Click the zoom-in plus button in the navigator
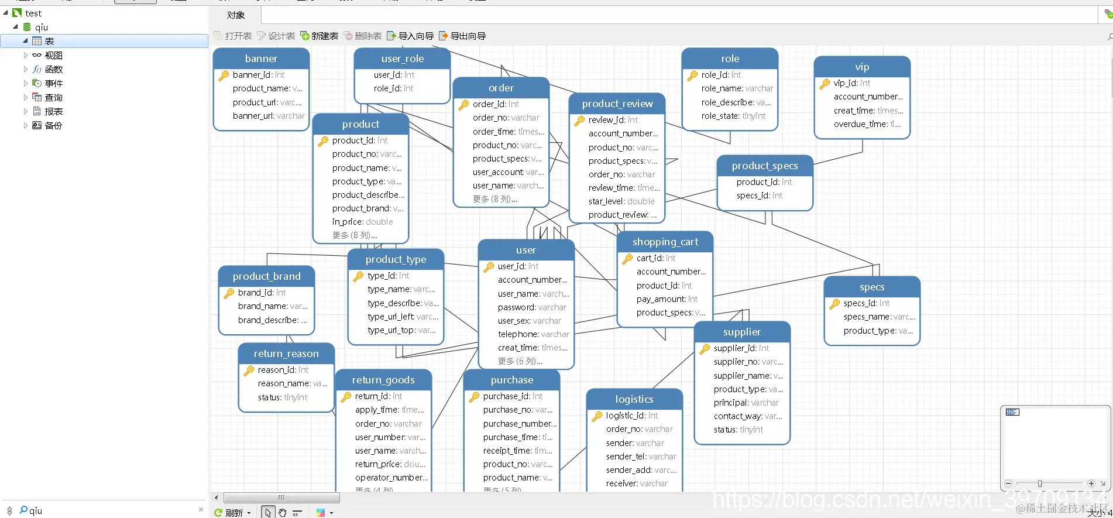Image resolution: width=1113 pixels, height=518 pixels. 1091,483
